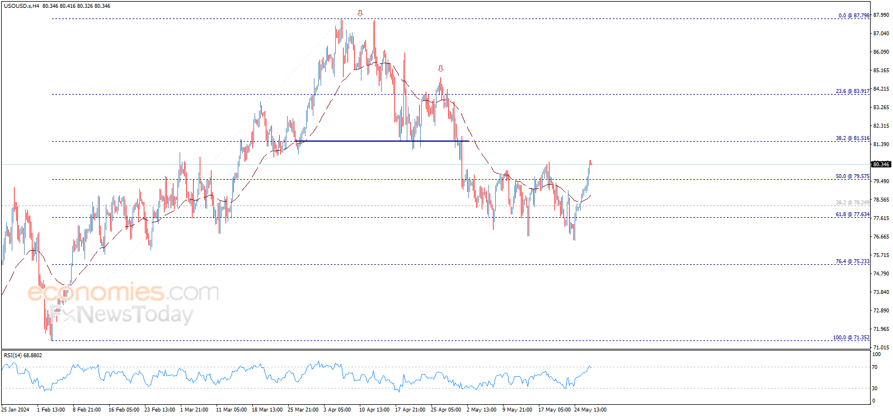The image size is (893, 416).
Task: Click the '1 Feb 13:00' time label
Action: (51, 410)
